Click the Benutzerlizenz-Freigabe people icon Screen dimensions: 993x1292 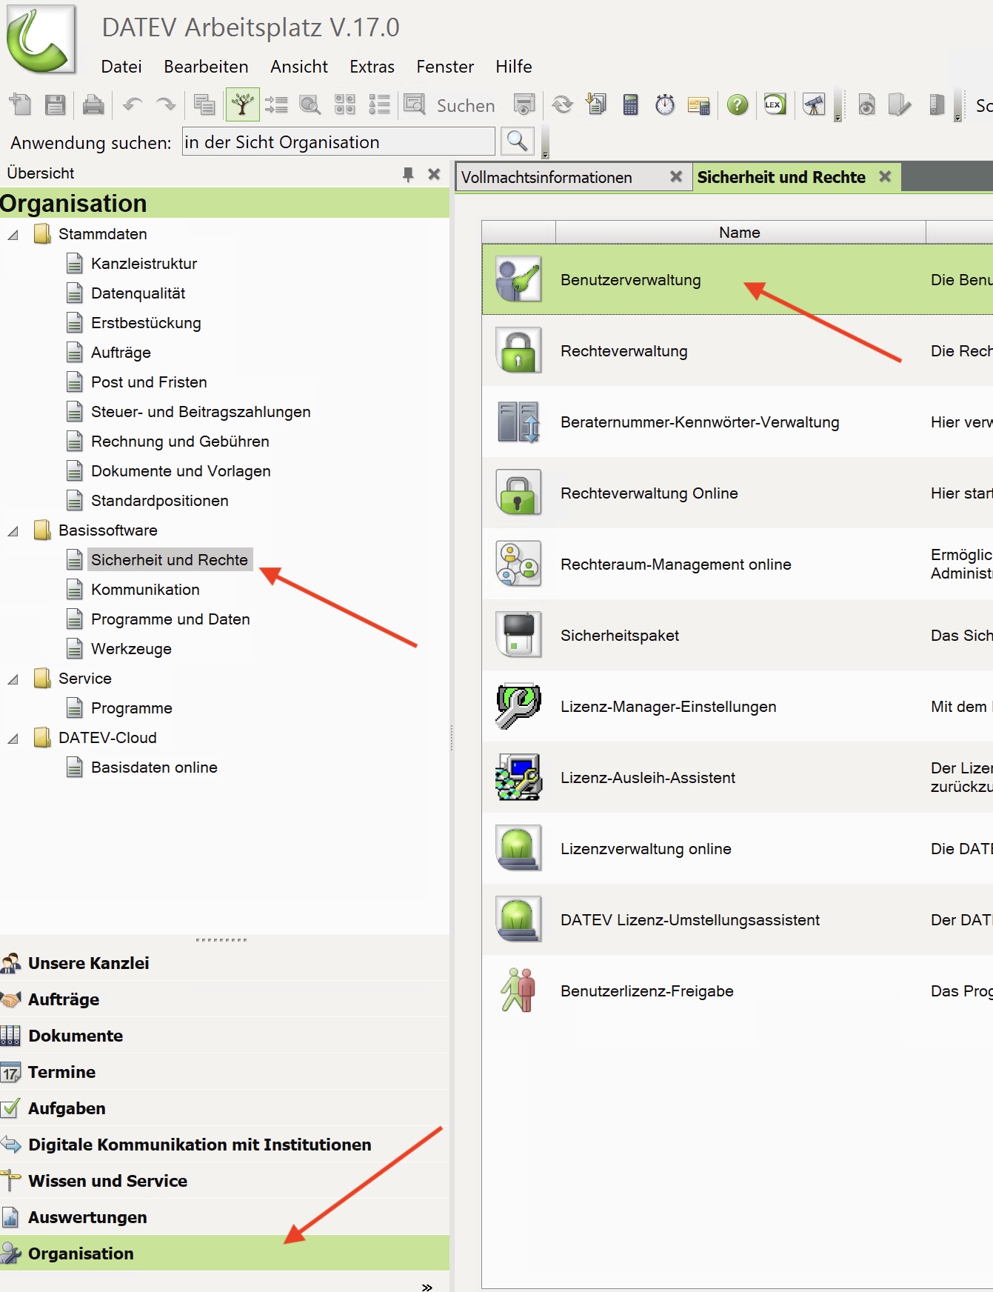click(x=518, y=990)
